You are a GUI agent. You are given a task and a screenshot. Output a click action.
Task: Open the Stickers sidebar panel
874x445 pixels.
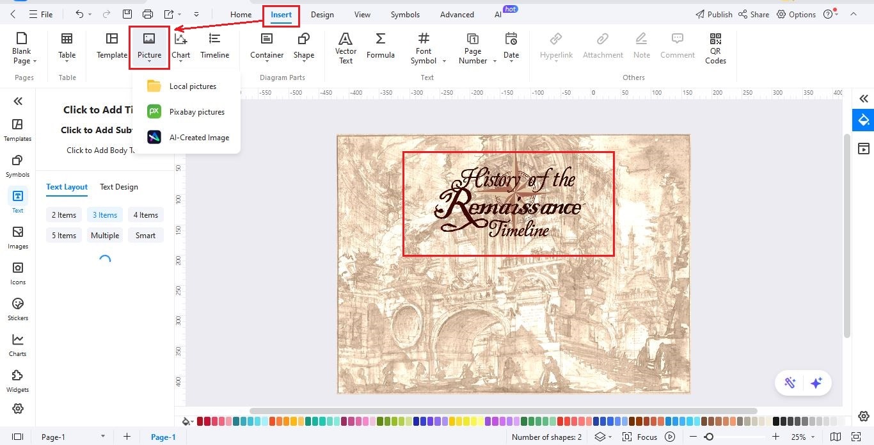pos(17,309)
